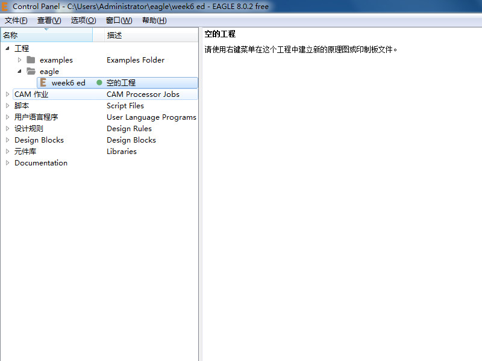482x361 pixels.
Task: Select the eagle folder item
Action: (49, 72)
